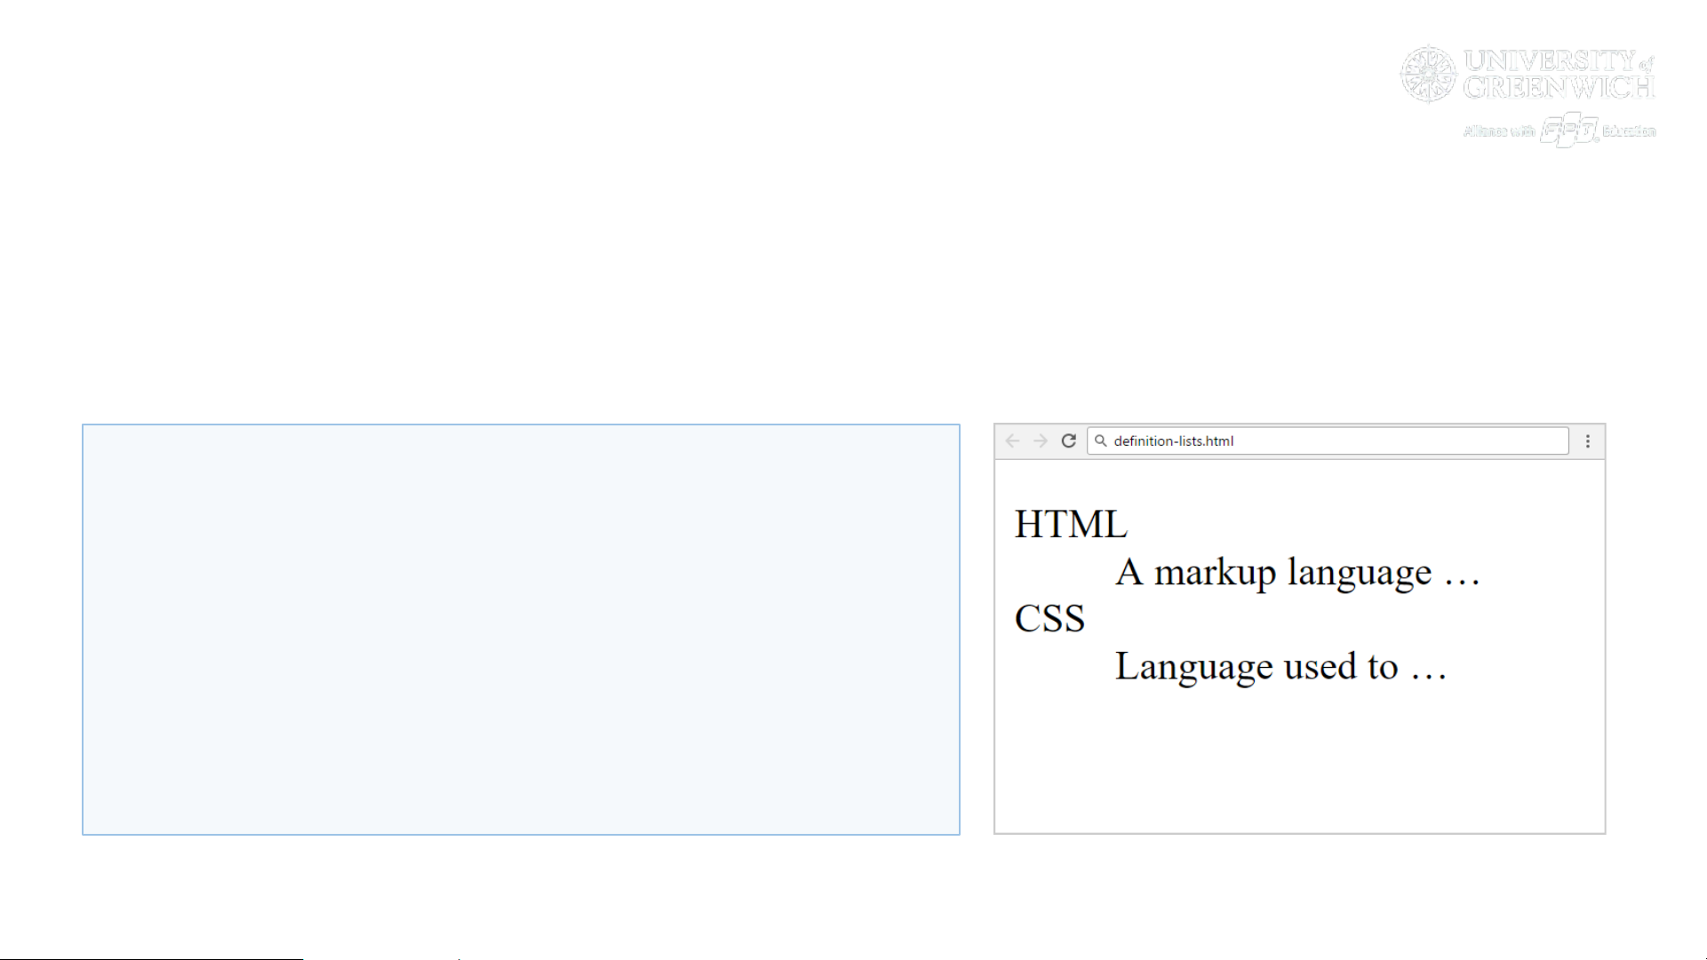Click inside the empty light-blue code box
This screenshot has height=960, width=1707.
521,630
